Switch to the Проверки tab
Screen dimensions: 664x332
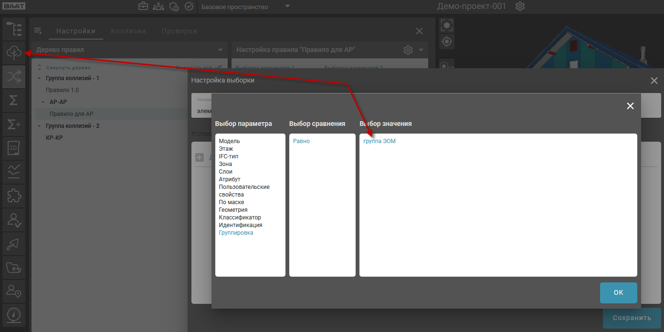click(179, 31)
